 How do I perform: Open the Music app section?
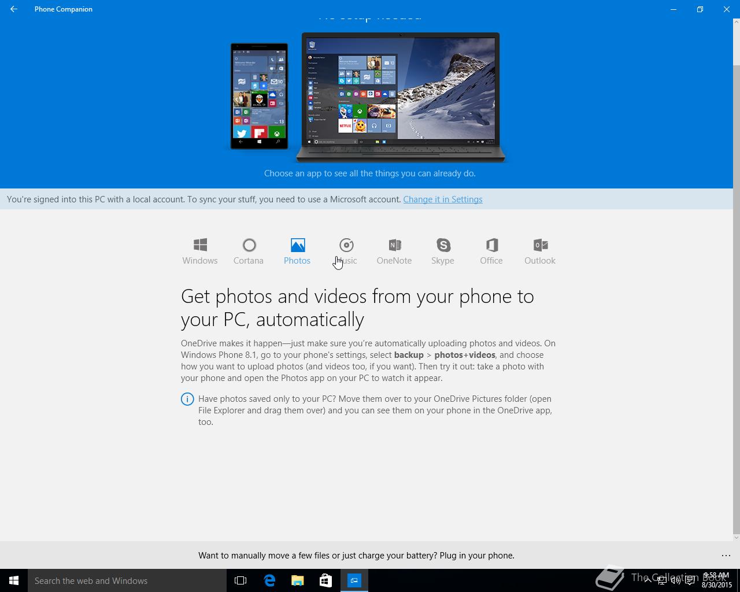coord(346,251)
